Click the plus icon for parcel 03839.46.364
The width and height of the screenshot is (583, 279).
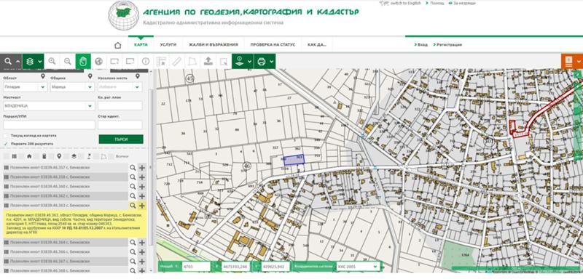[x=142, y=243]
